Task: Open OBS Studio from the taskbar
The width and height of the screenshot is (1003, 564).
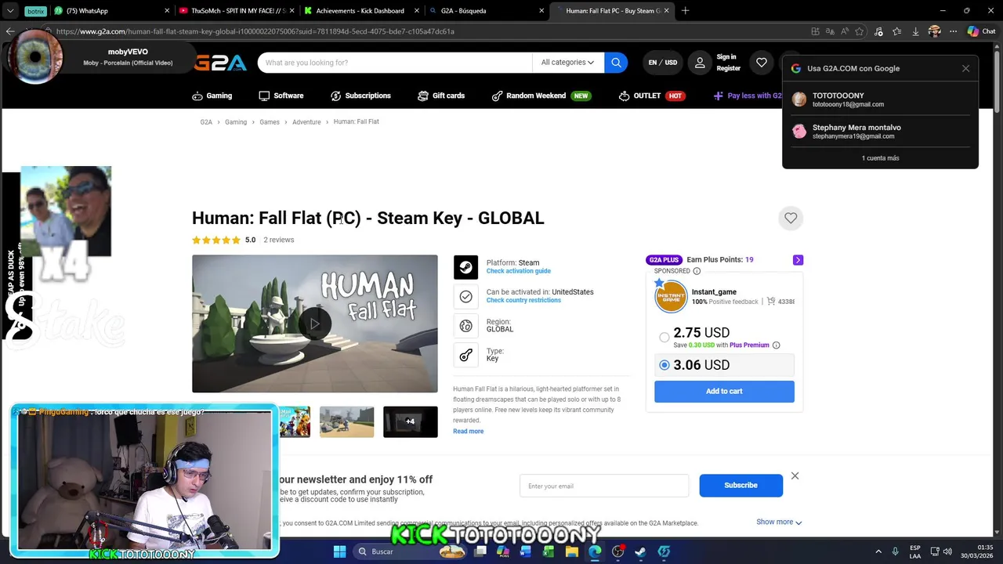Action: pos(617,551)
